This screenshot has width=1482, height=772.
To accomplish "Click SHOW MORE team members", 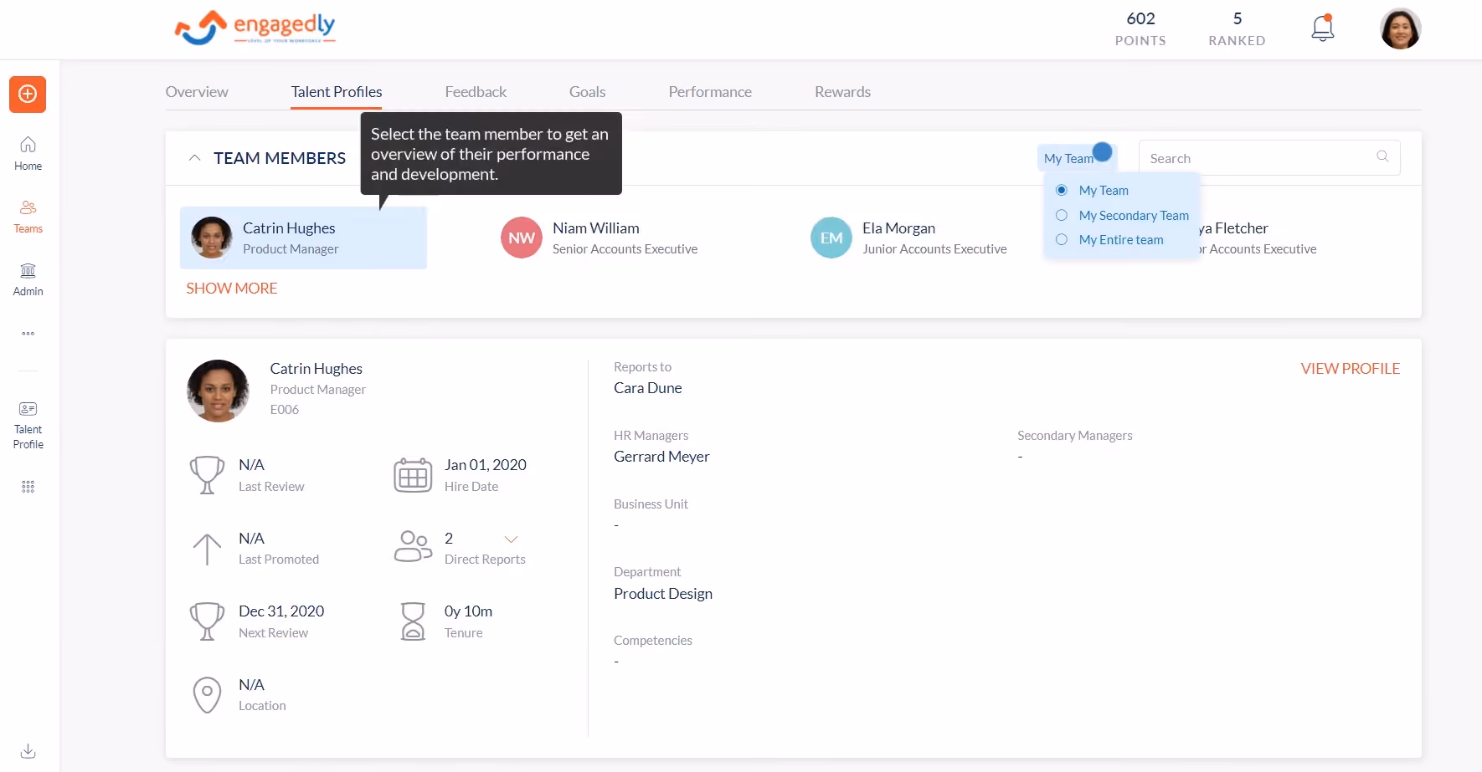I will pos(232,288).
